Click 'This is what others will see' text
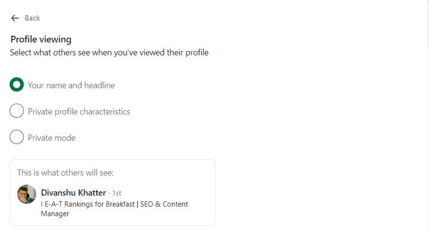Image resolution: width=429 pixels, height=229 pixels. pyautogui.click(x=65, y=173)
